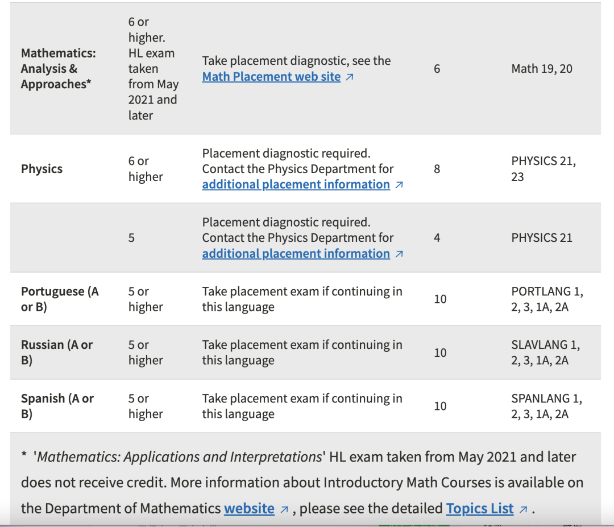This screenshot has width=614, height=527.
Task: Click the score '5' cell in the Physics section
Action: 131,238
